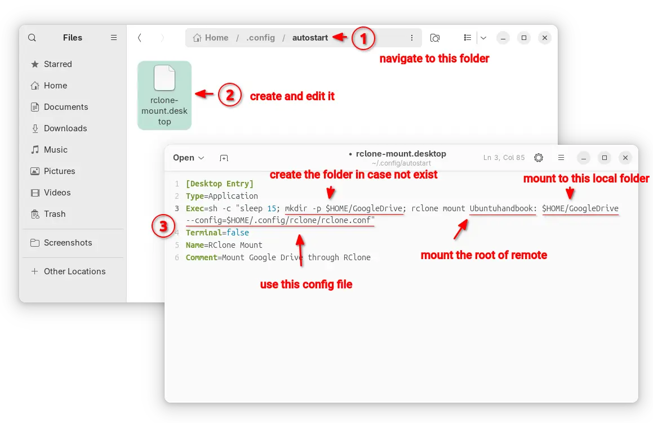Viewport: 653px width, 423px height.
Task: Open Trash from the sidebar
Action: pos(55,214)
